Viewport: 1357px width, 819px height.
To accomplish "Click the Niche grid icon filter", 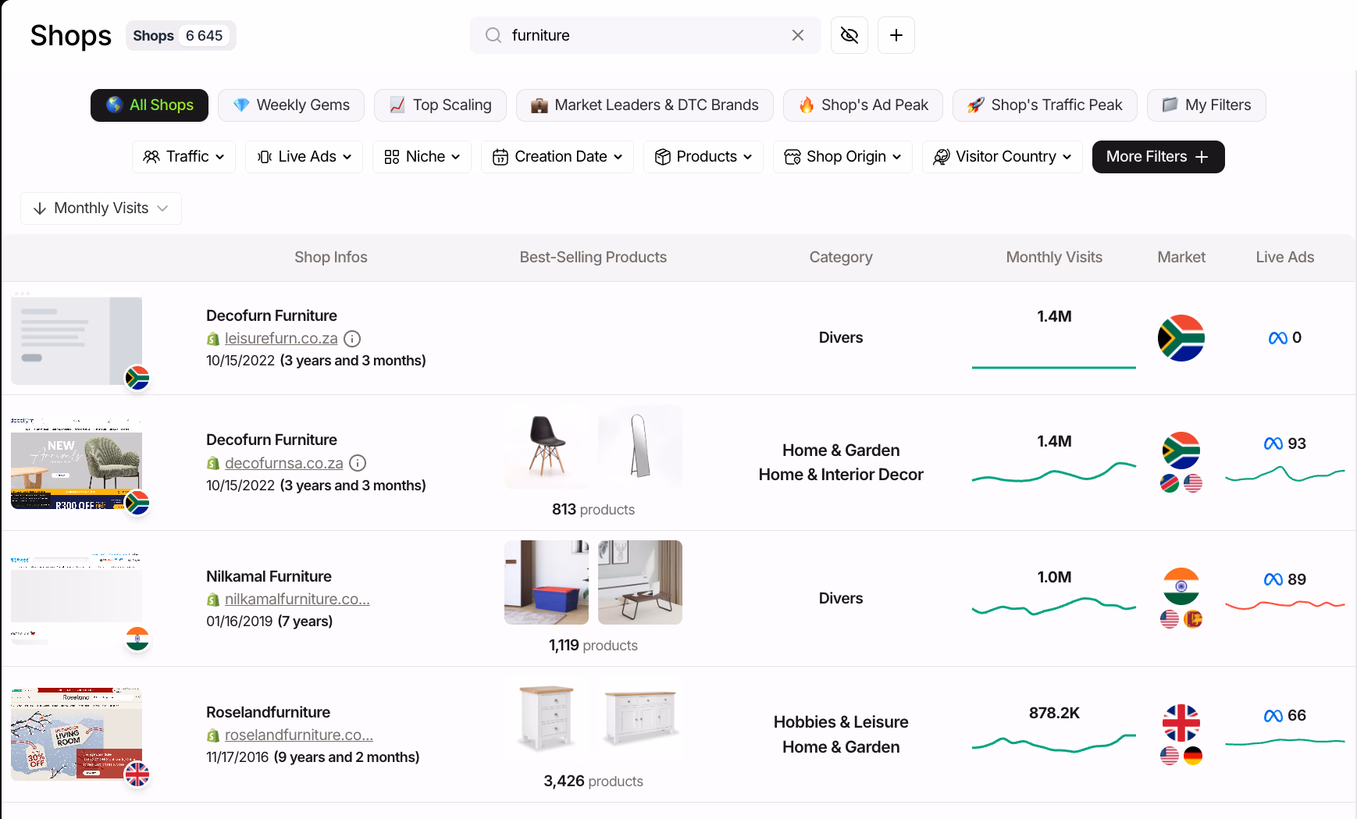I will [393, 156].
